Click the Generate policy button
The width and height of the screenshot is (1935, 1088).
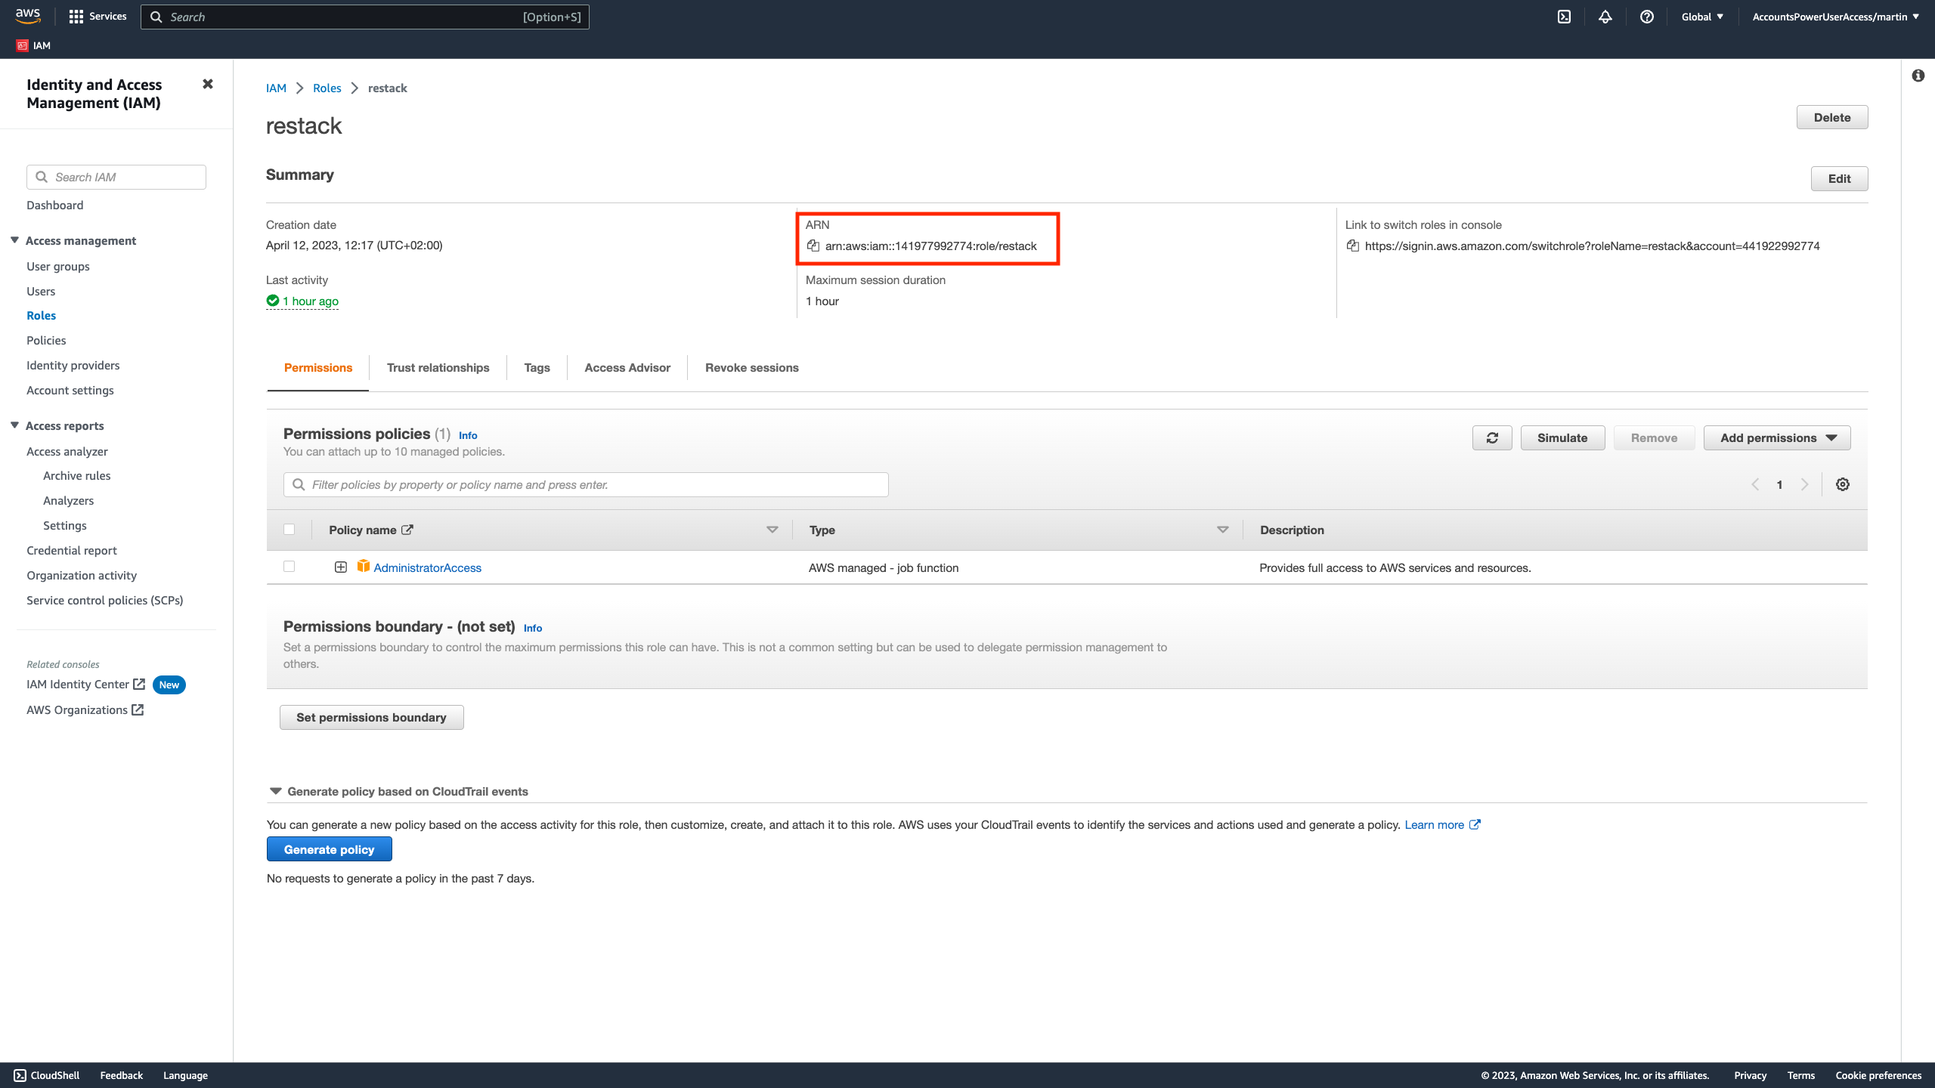point(329,848)
